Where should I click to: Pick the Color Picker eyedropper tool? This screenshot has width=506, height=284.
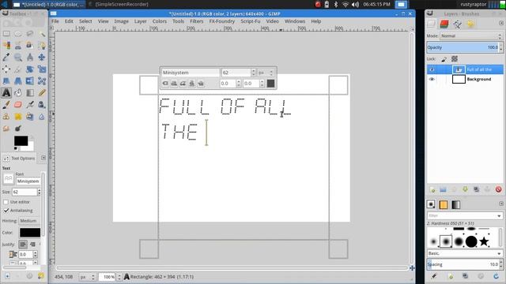point(6,58)
